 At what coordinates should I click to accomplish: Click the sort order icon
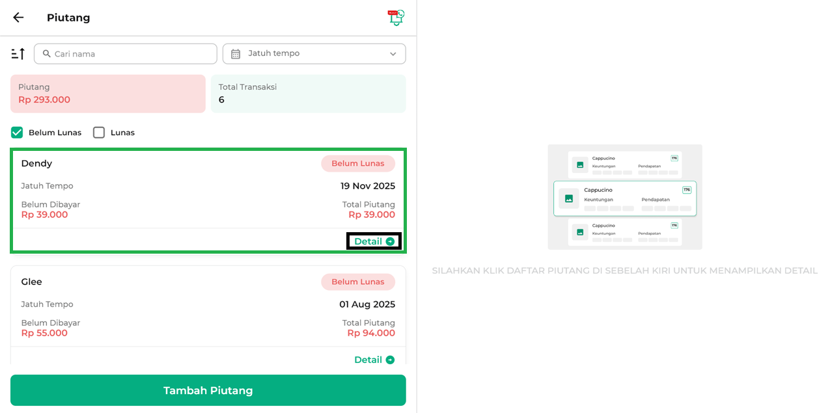pos(18,54)
